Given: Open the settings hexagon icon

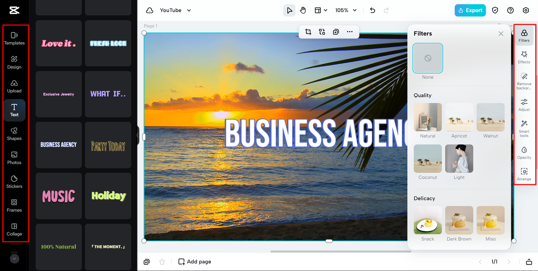Looking at the screenshot, I should coord(526,11).
